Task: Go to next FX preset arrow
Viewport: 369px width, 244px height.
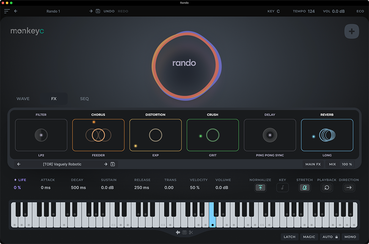Action: pyautogui.click(x=106, y=164)
